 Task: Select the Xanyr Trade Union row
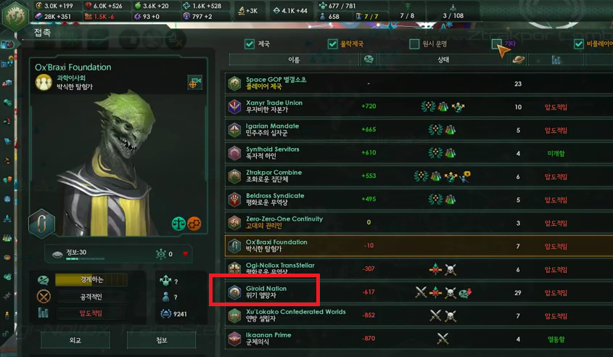(x=419, y=107)
